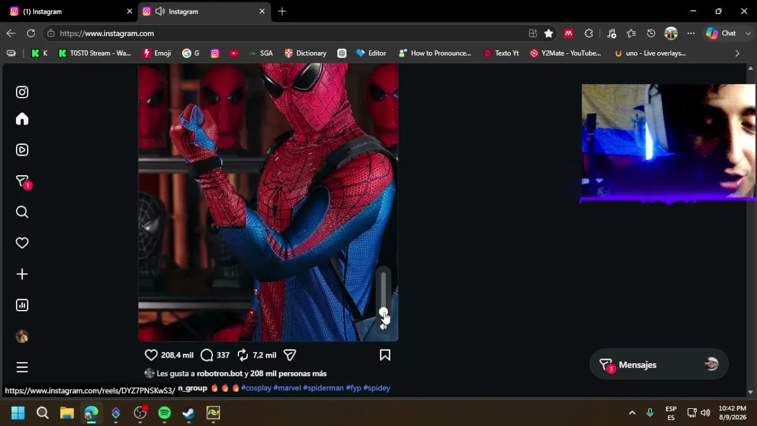The image size is (757, 426).
Task: Open the Spider-Man reel video
Action: coord(268,202)
